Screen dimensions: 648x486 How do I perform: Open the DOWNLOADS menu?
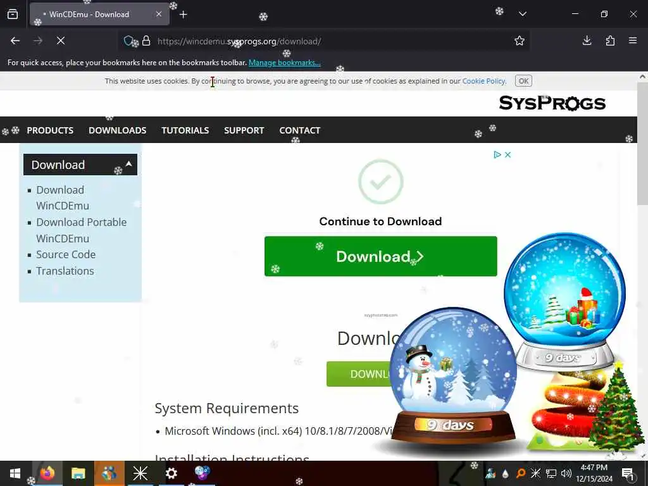117,130
